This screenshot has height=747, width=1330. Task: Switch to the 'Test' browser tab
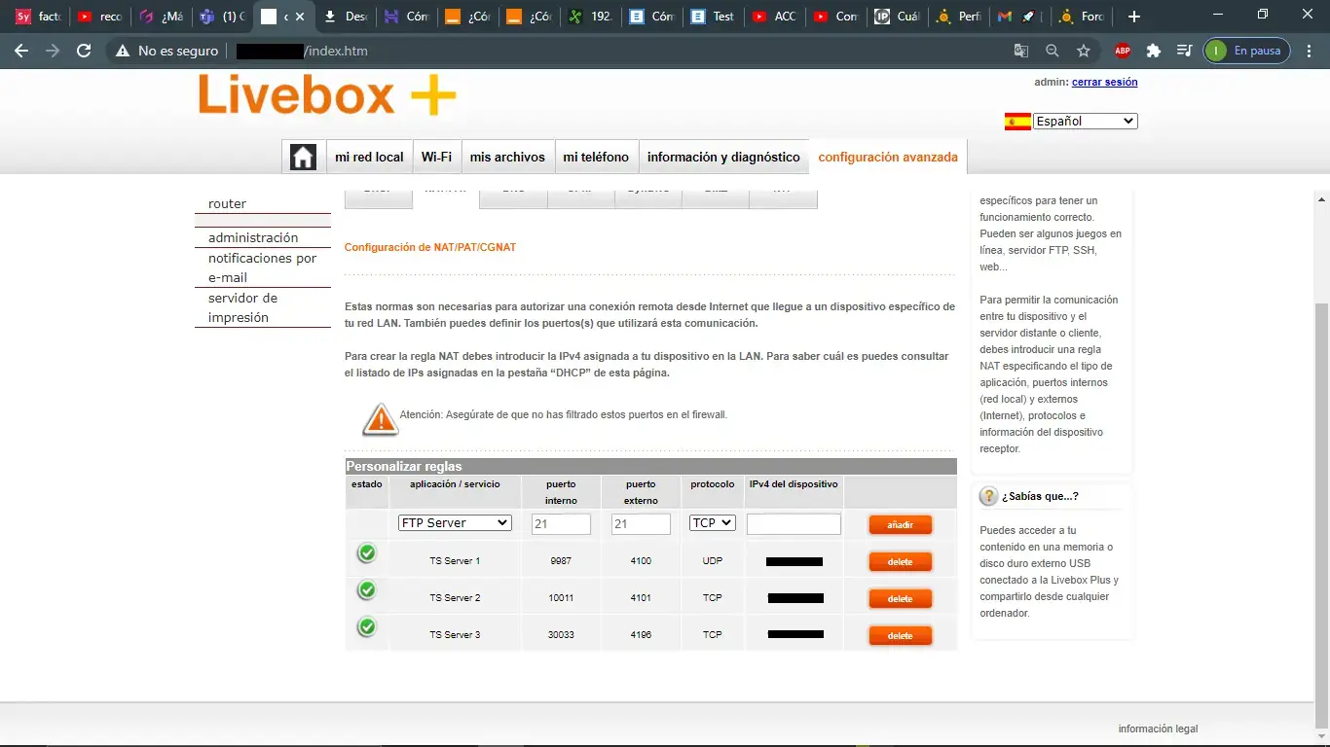(x=713, y=17)
